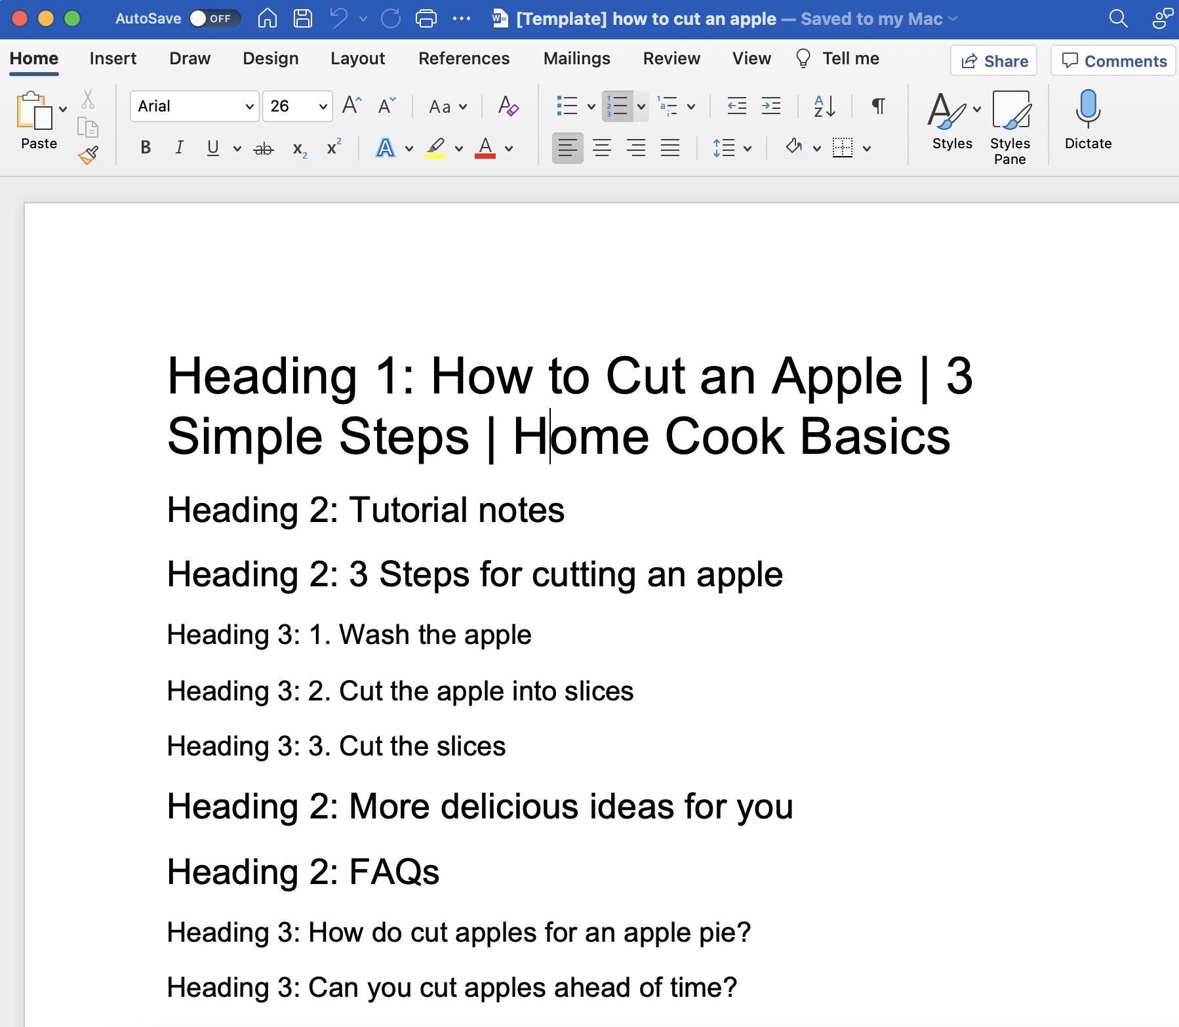Screen dimensions: 1179x1027
Task: Open the font size dropdown
Action: click(322, 106)
